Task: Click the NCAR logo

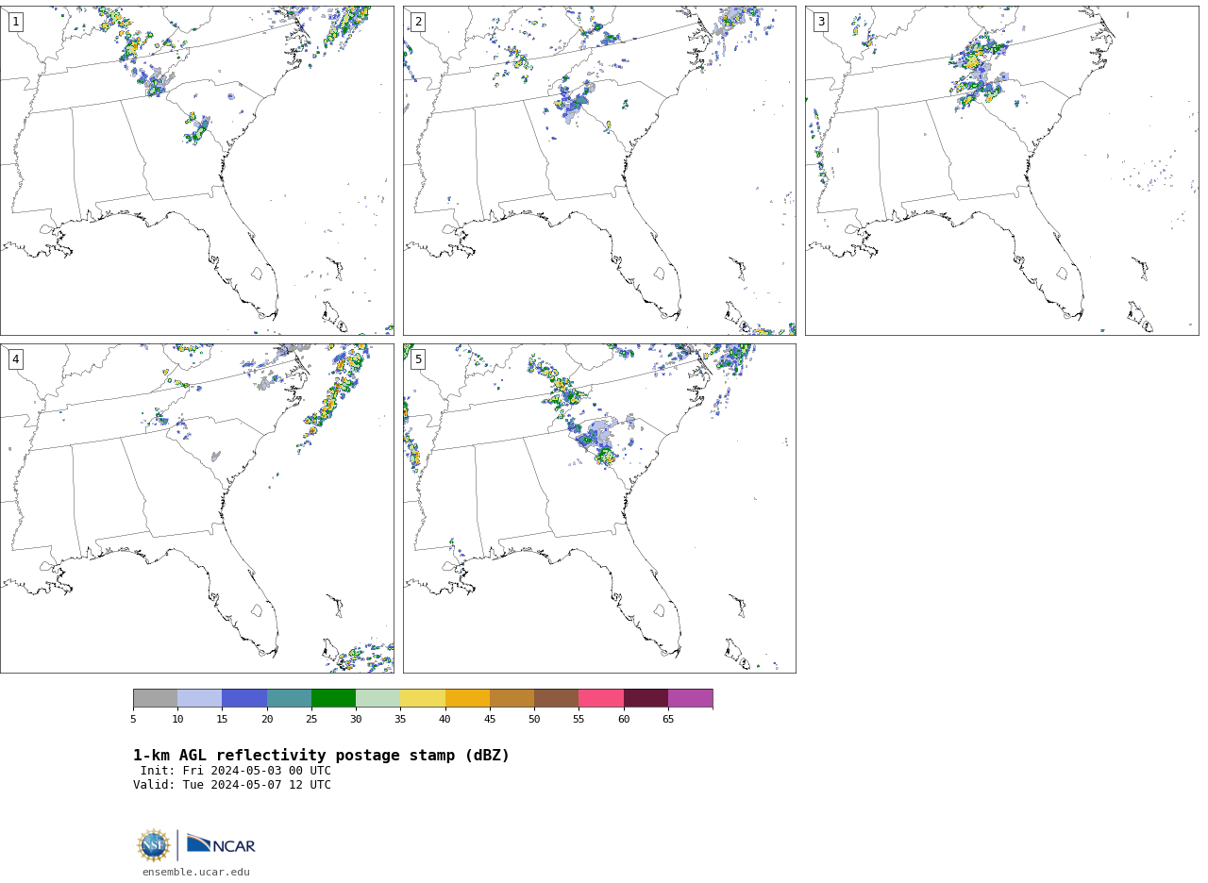Action: pyautogui.click(x=221, y=844)
